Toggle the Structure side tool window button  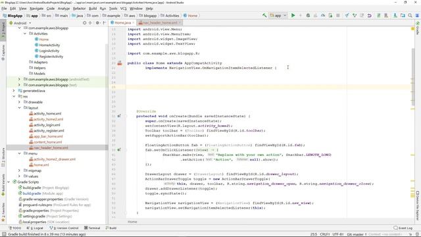[3, 157]
